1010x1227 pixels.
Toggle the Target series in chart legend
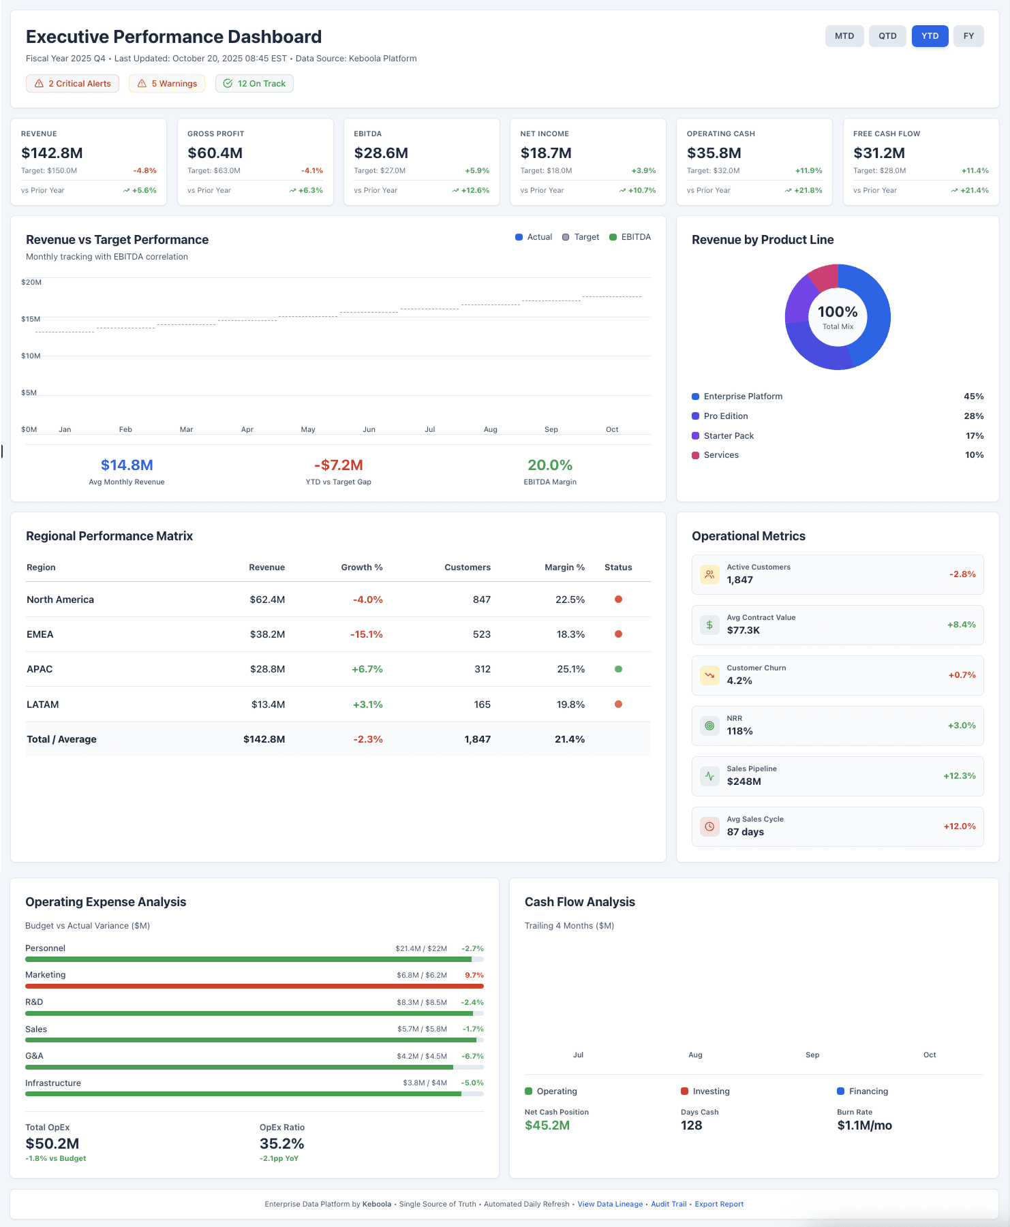(x=581, y=237)
